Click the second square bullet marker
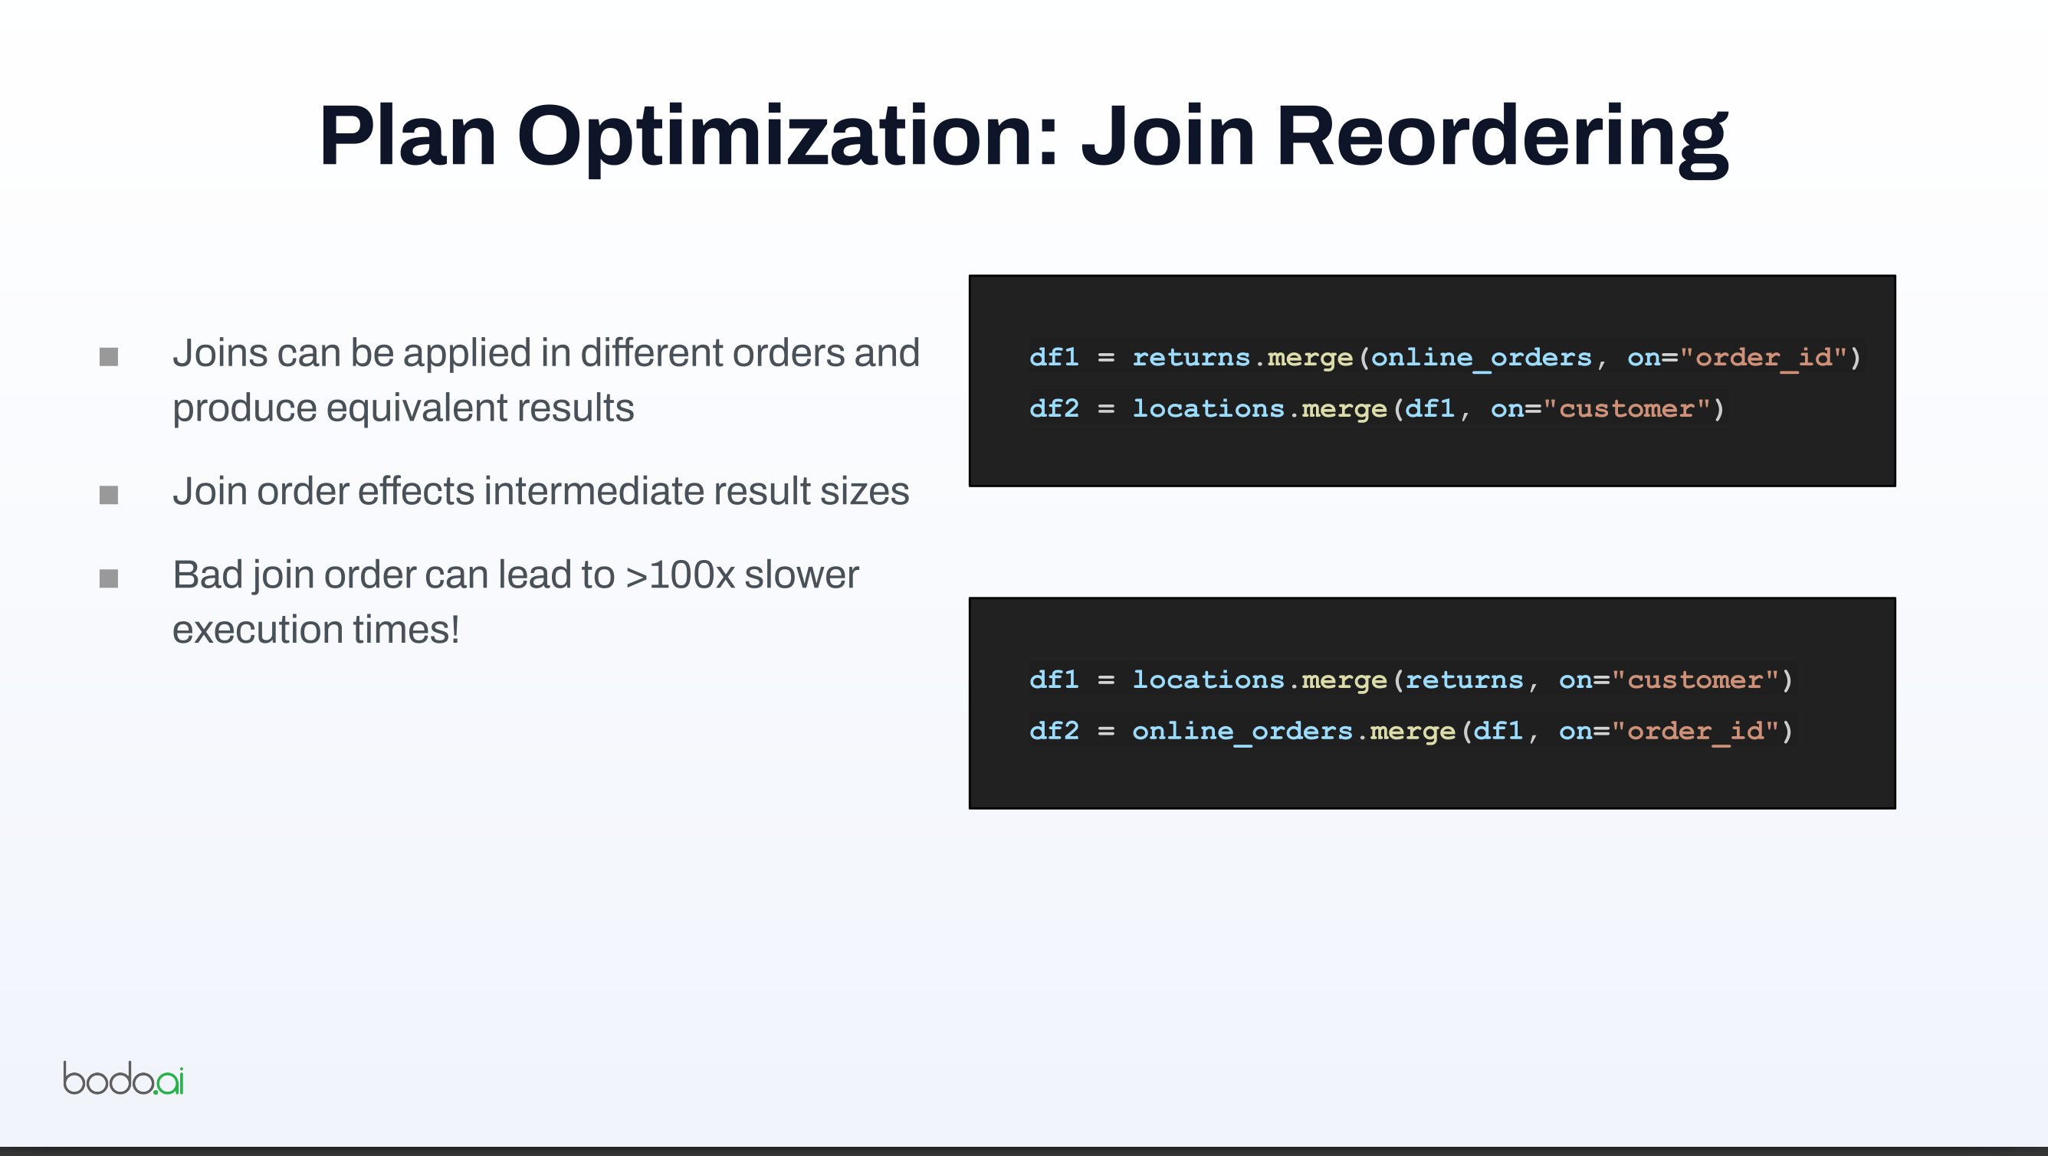Image resolution: width=2048 pixels, height=1156 pixels. [109, 495]
